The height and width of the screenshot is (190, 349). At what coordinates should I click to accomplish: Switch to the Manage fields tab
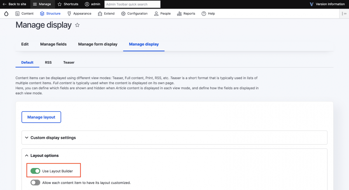pos(53,44)
